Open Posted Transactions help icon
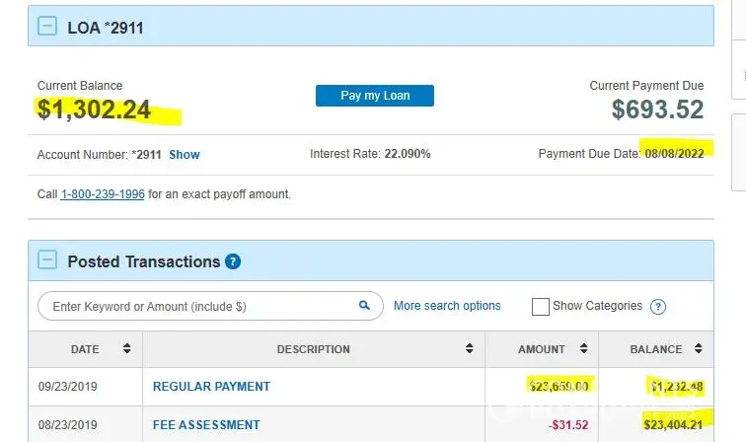746x442 pixels. (x=233, y=262)
